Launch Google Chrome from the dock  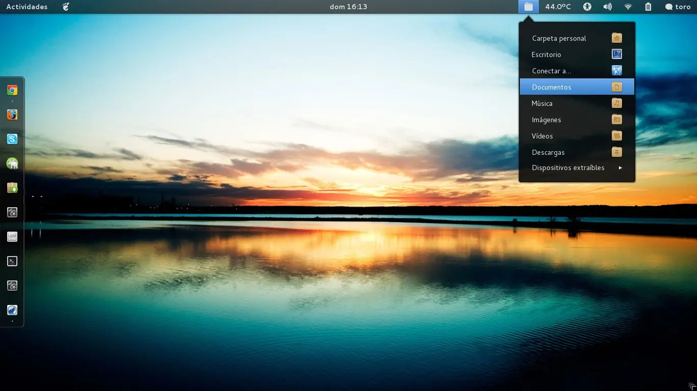click(12, 90)
